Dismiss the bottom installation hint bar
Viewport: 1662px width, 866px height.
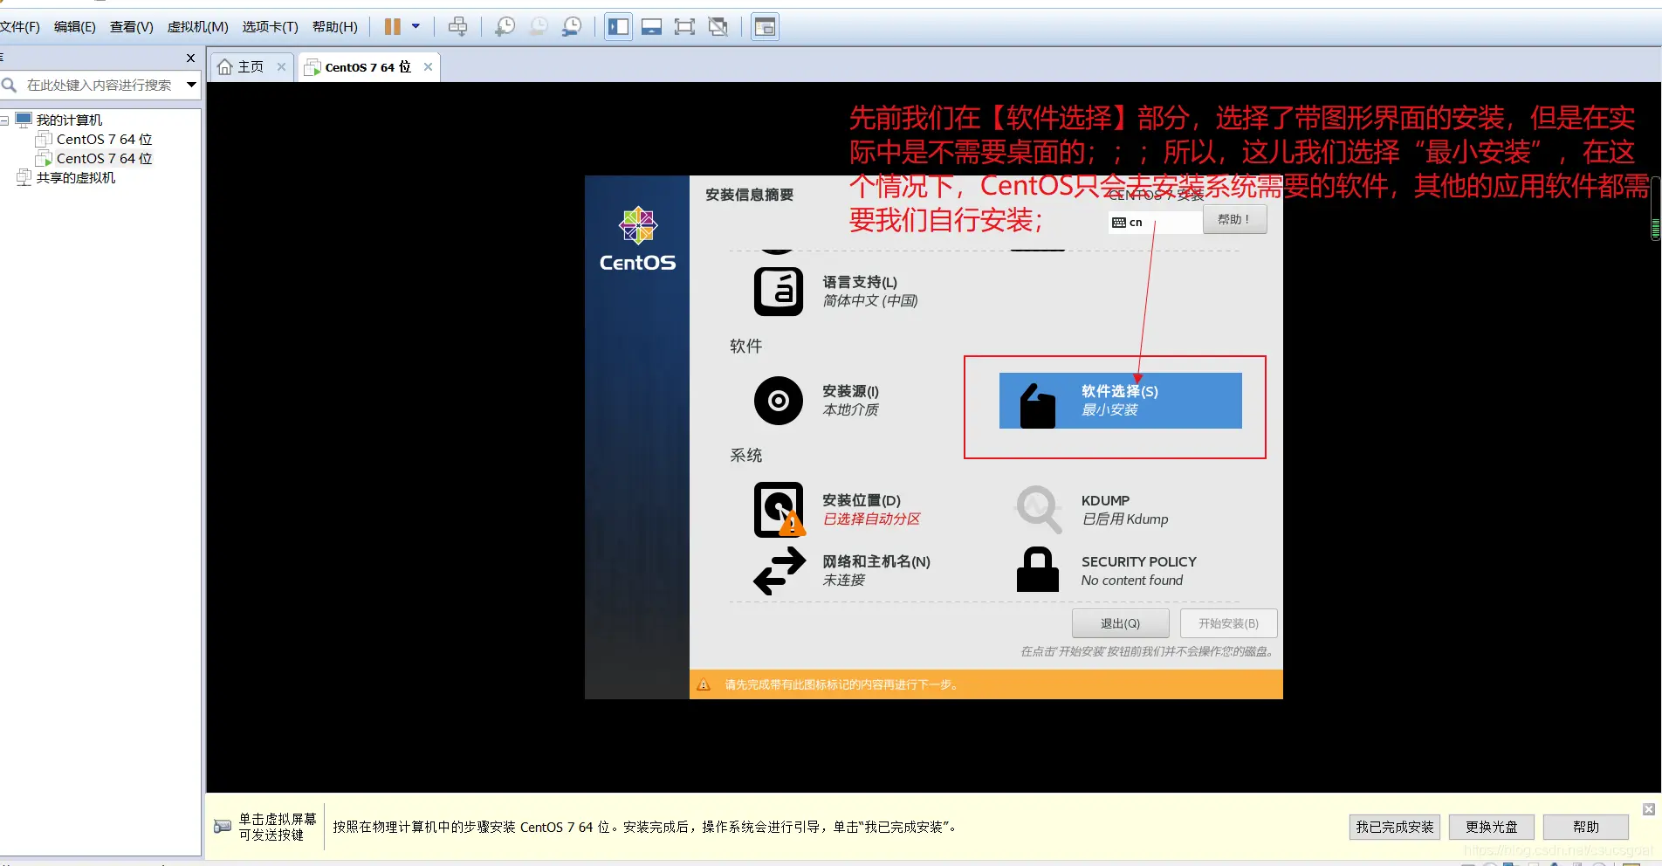point(1649,809)
